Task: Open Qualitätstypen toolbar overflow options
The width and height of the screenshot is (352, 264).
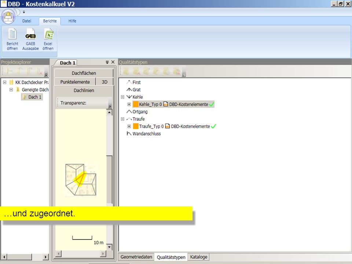Action: [x=184, y=75]
